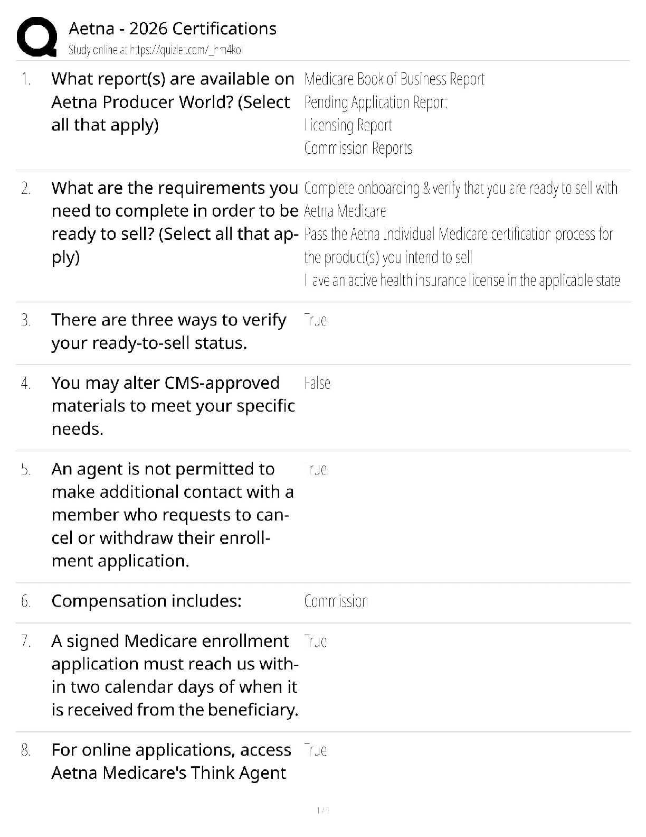Select question 2 about ready to sell requirements
This screenshot has height=837, width=646.
click(174, 222)
